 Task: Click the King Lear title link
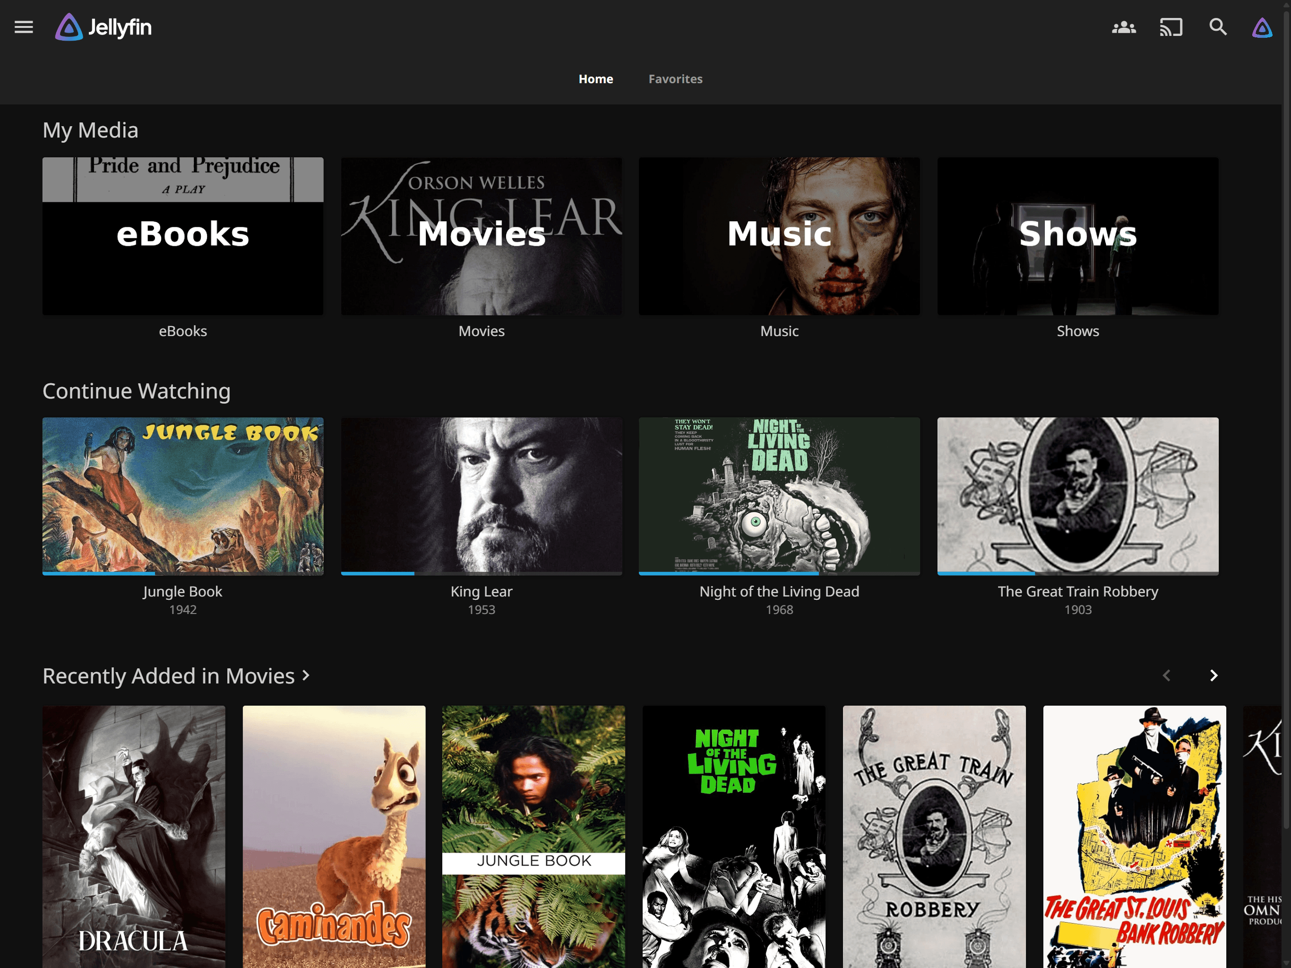(481, 591)
